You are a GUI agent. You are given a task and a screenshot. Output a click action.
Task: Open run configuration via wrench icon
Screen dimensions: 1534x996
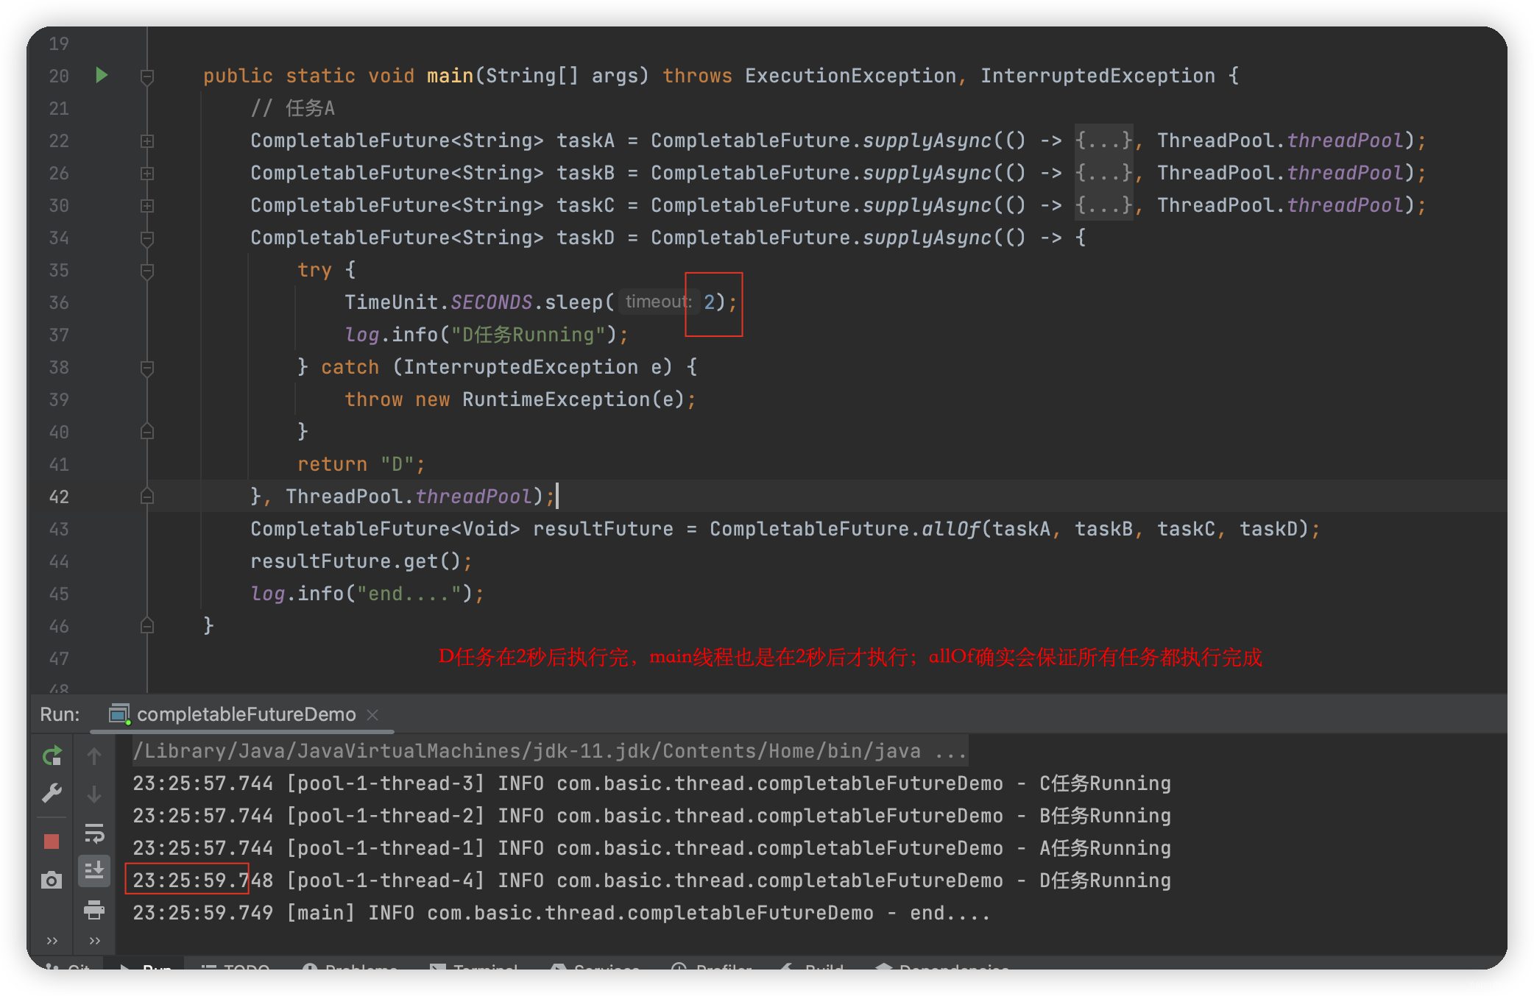(52, 794)
